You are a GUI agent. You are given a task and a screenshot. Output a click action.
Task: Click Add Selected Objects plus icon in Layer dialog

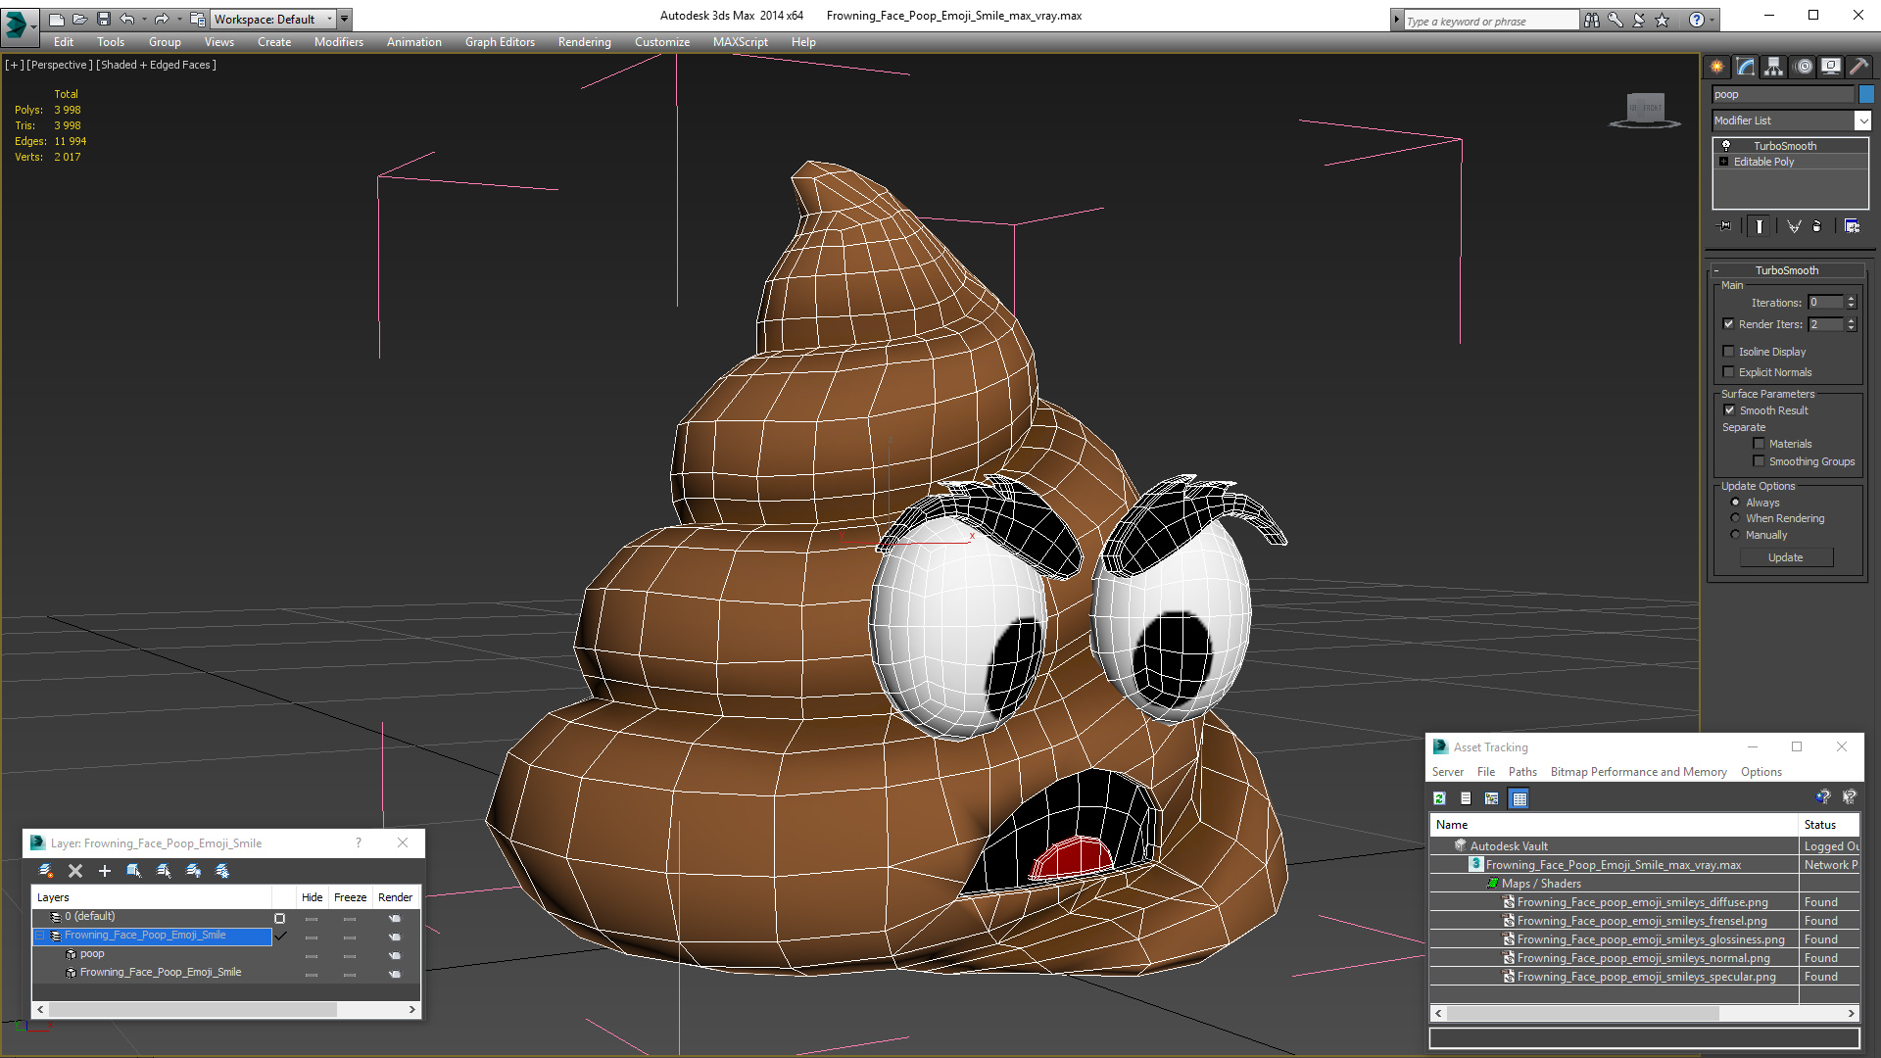105,871
